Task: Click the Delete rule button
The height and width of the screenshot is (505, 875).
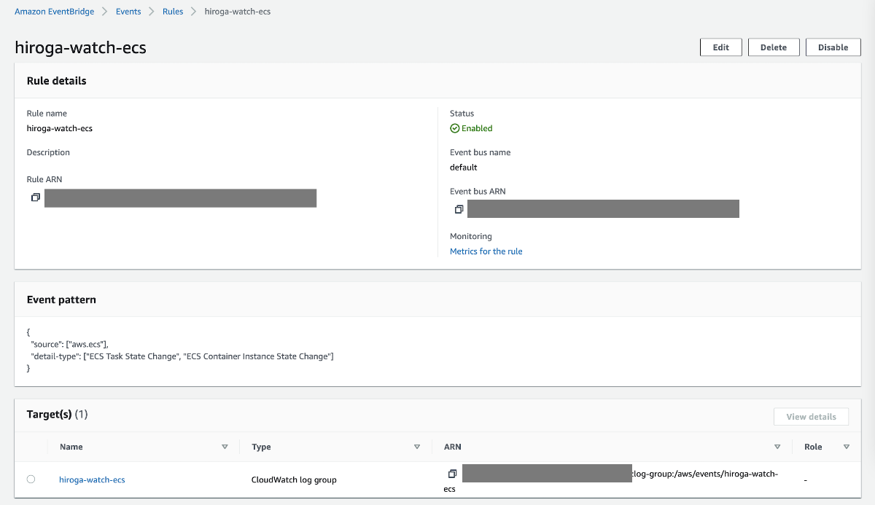Action: click(x=774, y=47)
